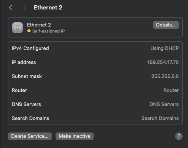Open help with the question mark button
The height and width of the screenshot is (148, 188).
179,136
